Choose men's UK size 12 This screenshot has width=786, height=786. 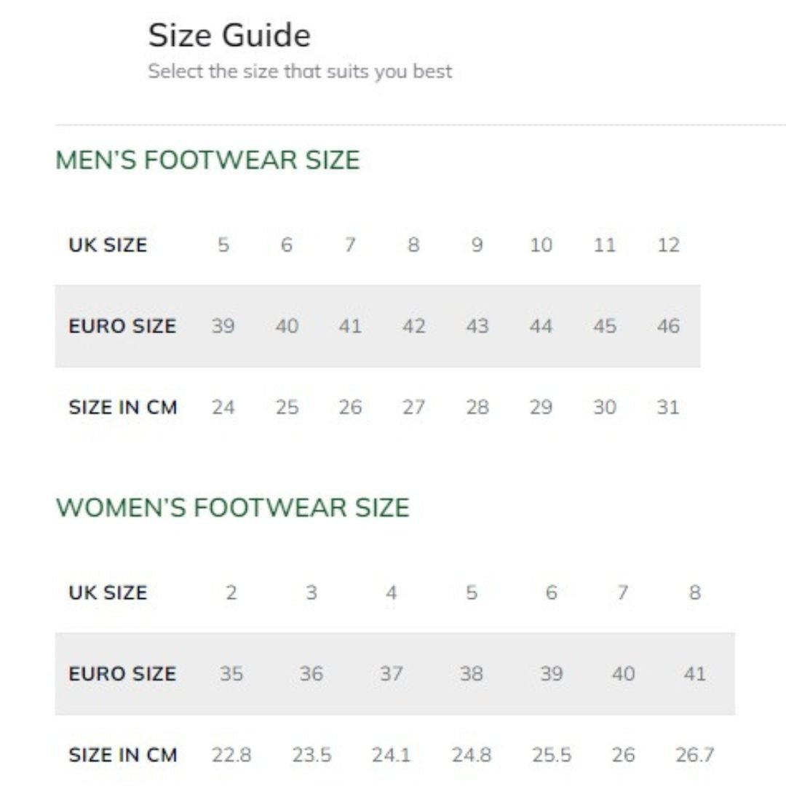click(x=668, y=245)
